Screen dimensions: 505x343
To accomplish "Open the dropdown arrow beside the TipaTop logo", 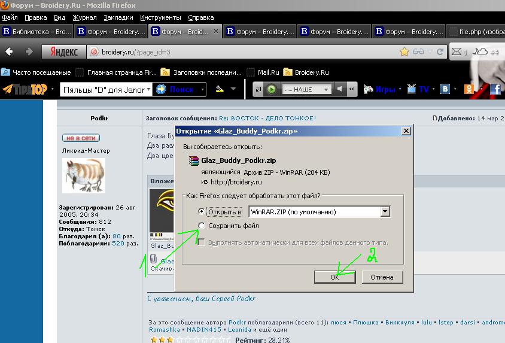I will (x=53, y=89).
